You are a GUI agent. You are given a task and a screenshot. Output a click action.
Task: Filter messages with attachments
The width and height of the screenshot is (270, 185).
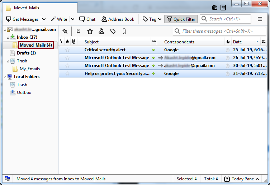(x=124, y=31)
